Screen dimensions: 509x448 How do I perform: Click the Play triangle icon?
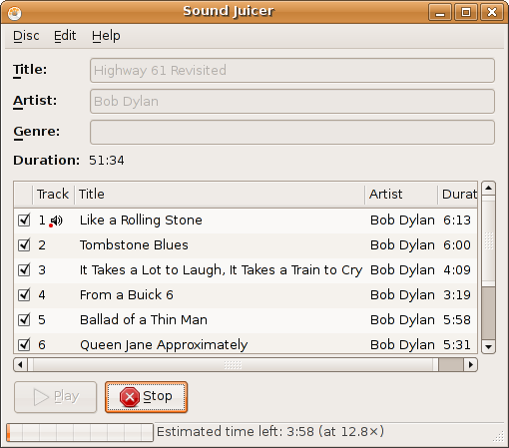pos(41,397)
